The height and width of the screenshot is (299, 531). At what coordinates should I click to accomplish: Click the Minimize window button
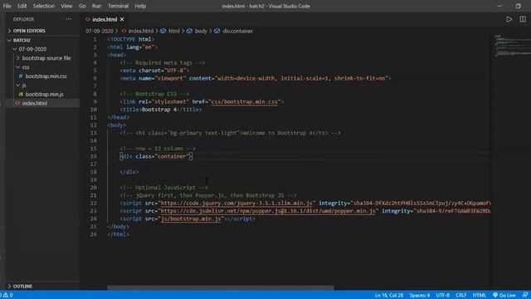499,6
